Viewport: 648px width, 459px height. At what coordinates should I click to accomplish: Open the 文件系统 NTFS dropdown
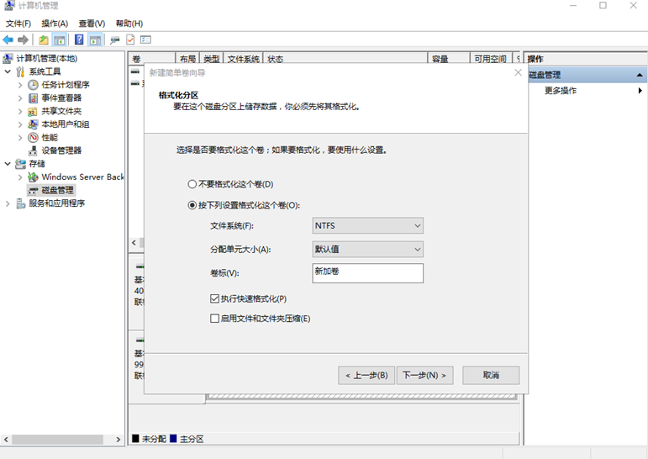click(x=368, y=226)
